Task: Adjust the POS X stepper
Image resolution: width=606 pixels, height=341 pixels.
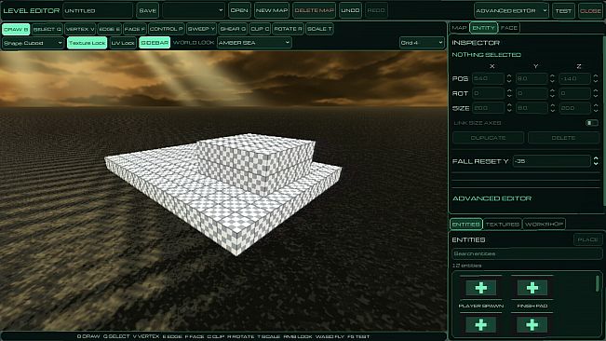Action: pyautogui.click(x=509, y=78)
